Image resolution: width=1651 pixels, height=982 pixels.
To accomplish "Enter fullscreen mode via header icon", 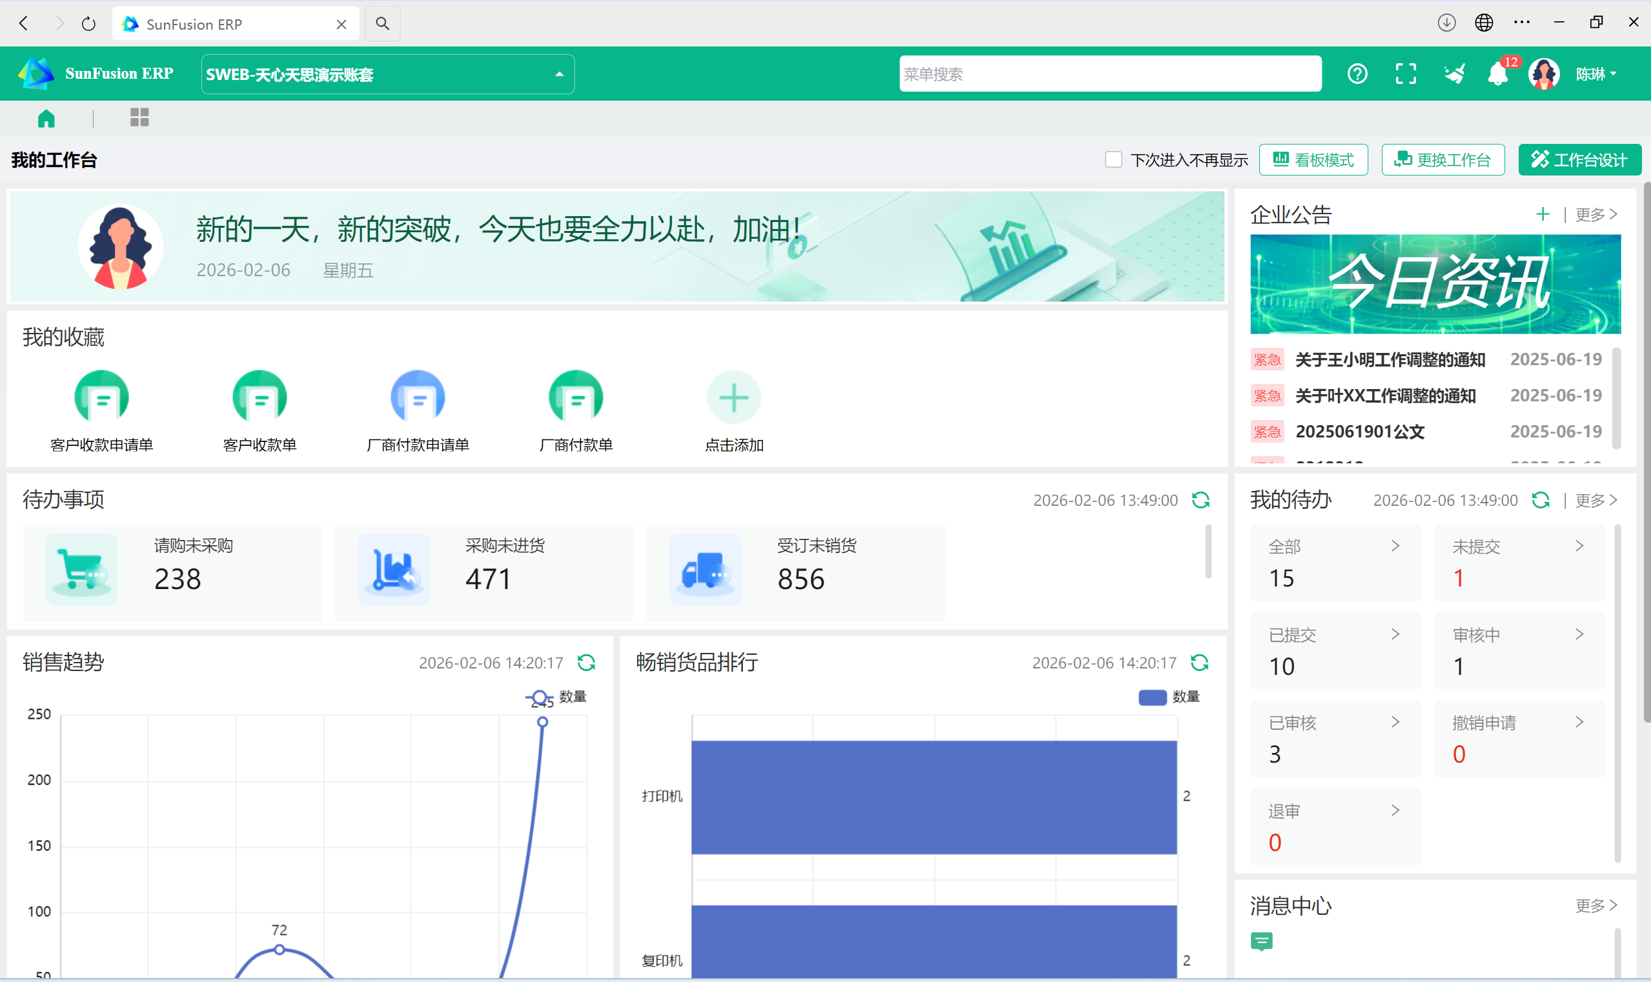I will point(1405,74).
